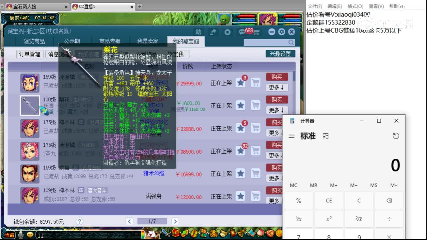Image resolution: width=427 pixels, height=240 pixels.
Task: Click 兴趣设置 button
Action: [x=280, y=54]
